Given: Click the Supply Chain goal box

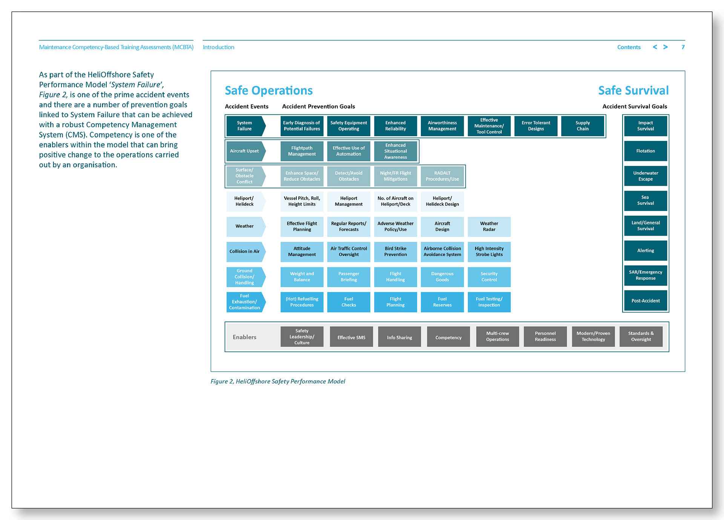Looking at the screenshot, I should point(583,126).
